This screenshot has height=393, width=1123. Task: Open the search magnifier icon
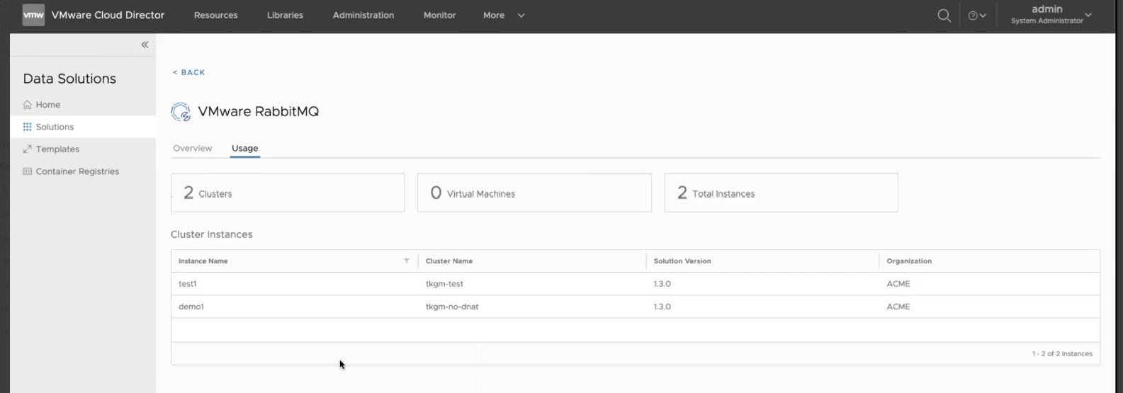(944, 16)
